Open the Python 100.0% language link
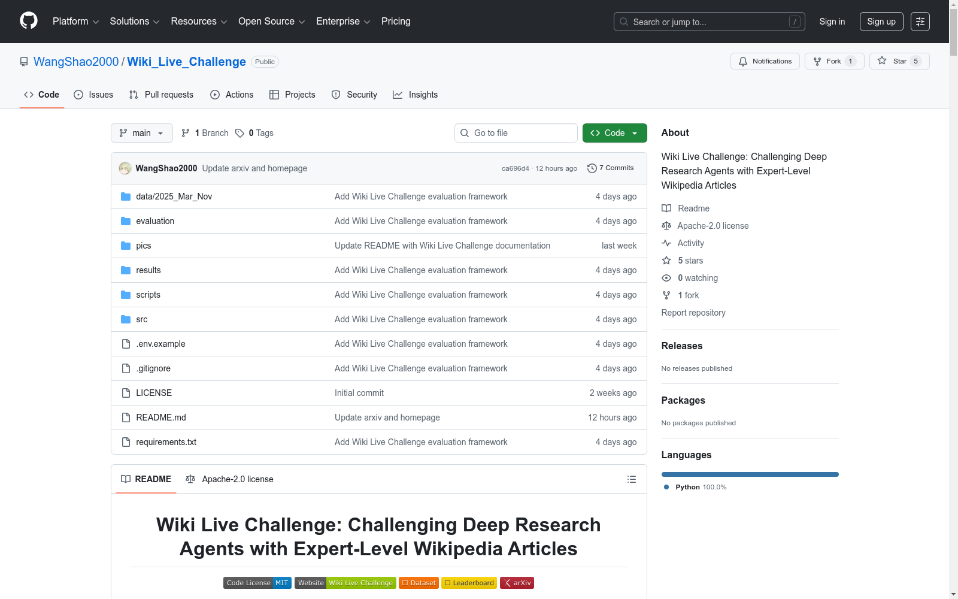Viewport: 958px width, 599px height. click(695, 487)
